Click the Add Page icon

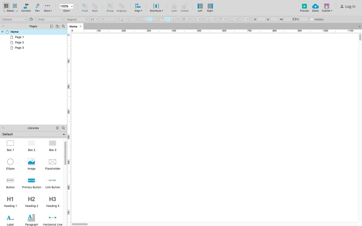pos(52,26)
